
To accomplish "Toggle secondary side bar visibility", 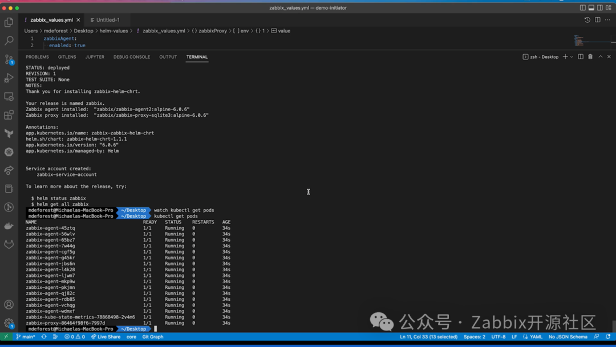I will tap(600, 8).
